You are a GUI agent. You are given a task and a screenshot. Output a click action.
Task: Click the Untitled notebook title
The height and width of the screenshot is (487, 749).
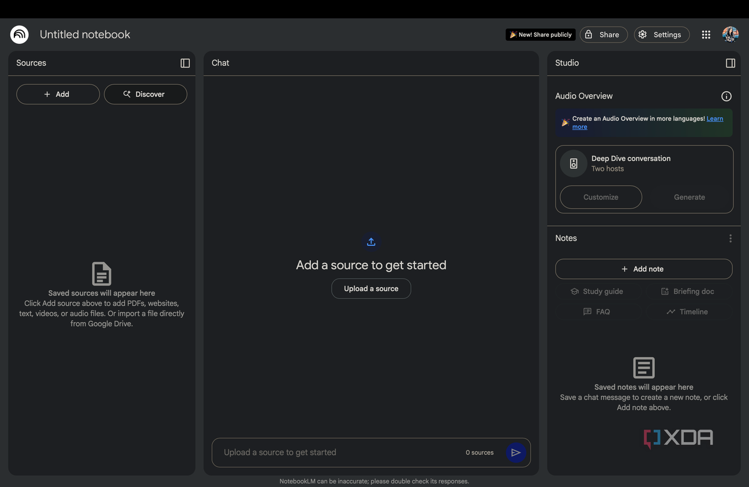tap(85, 35)
